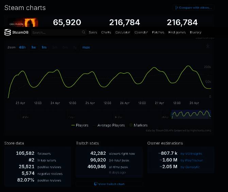This screenshot has height=192, width=228.
Task: Click the Compare with others button
Action: [x=193, y=7]
